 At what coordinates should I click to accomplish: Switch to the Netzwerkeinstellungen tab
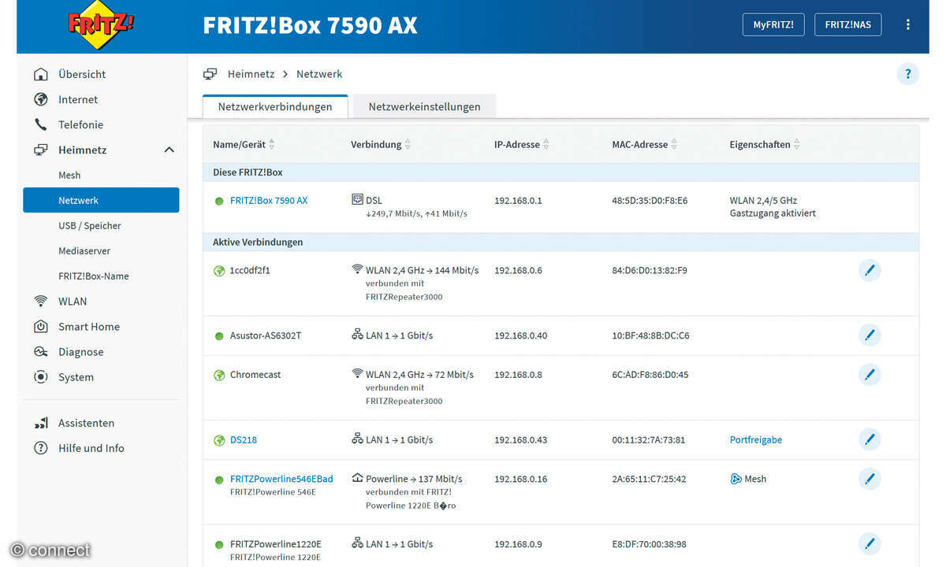point(424,106)
